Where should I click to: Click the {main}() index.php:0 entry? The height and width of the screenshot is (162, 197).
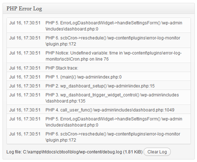99,76
